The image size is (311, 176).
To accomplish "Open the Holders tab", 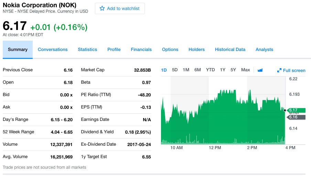I will point(196,50).
